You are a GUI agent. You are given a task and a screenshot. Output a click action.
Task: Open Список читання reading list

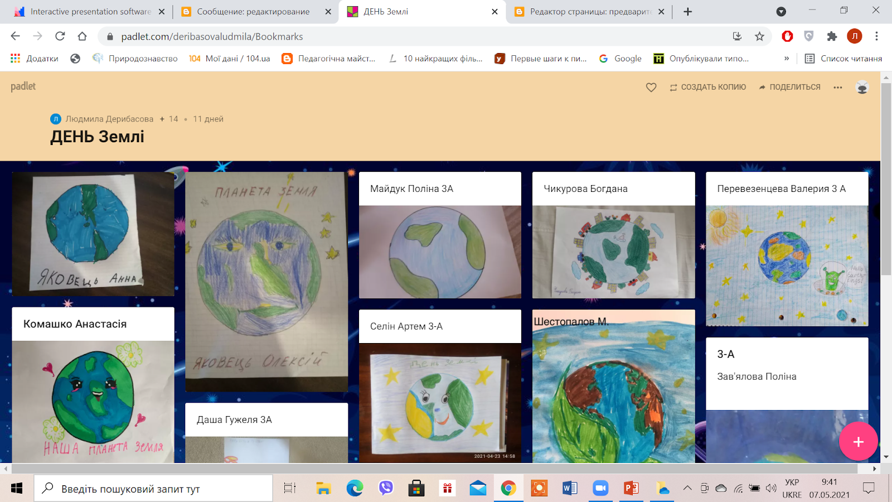coord(843,59)
